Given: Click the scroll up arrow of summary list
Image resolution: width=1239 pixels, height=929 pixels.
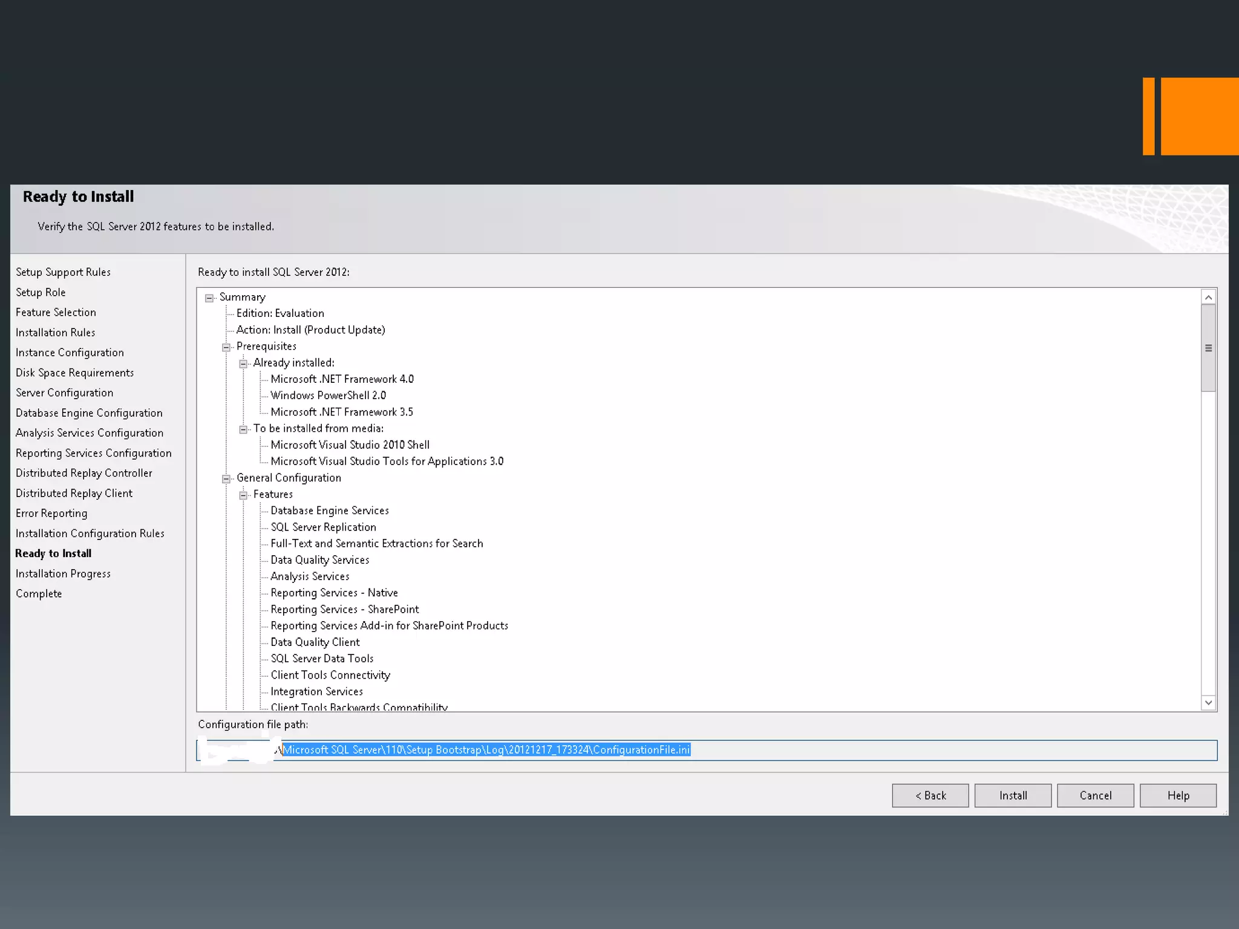Looking at the screenshot, I should pyautogui.click(x=1208, y=297).
